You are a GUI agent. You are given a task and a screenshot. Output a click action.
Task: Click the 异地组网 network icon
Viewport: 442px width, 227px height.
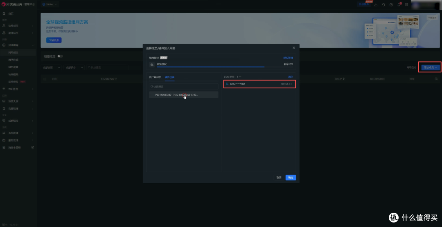tap(4, 45)
